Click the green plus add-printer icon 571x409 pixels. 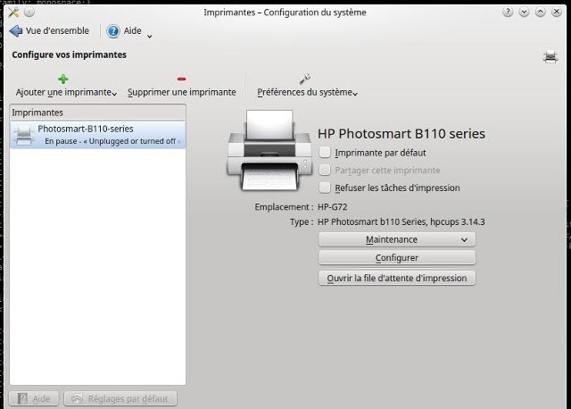tap(63, 79)
